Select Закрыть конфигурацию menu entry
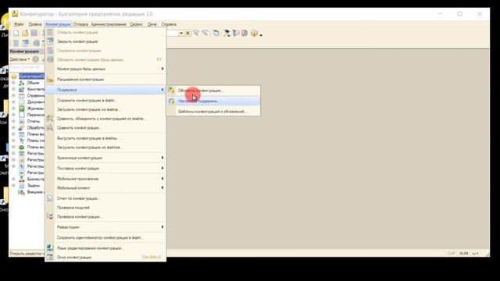The width and height of the screenshot is (500, 281). 105,41
